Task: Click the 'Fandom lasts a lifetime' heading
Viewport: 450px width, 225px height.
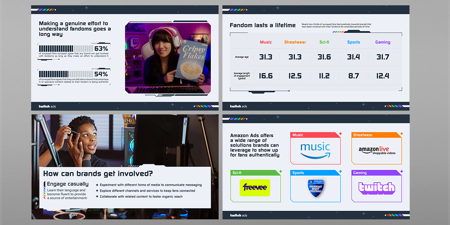Action: tap(262, 25)
